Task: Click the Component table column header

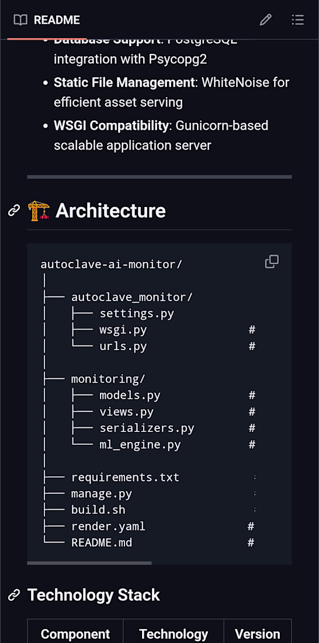Action: pyautogui.click(x=75, y=634)
